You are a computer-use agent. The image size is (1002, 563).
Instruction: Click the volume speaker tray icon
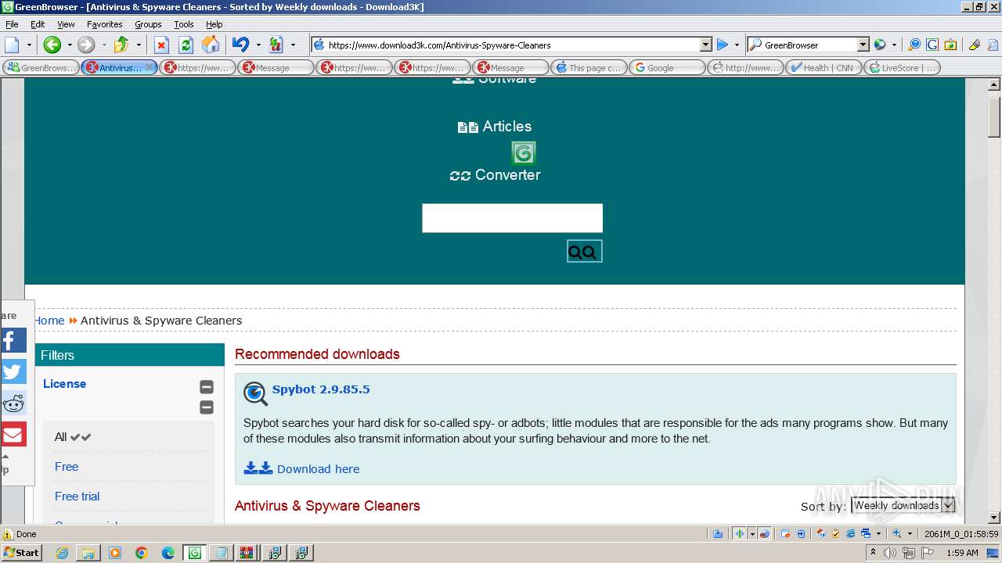coord(890,553)
